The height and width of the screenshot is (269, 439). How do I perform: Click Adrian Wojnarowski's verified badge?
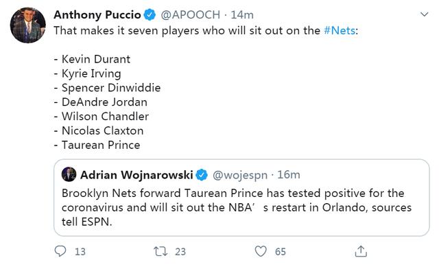(202, 175)
